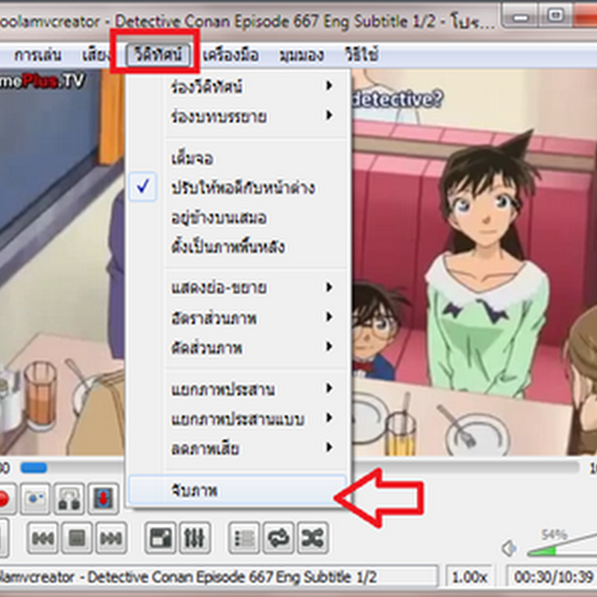Toggle fullscreen video button
This screenshot has height=597, width=597.
pyautogui.click(x=160, y=538)
